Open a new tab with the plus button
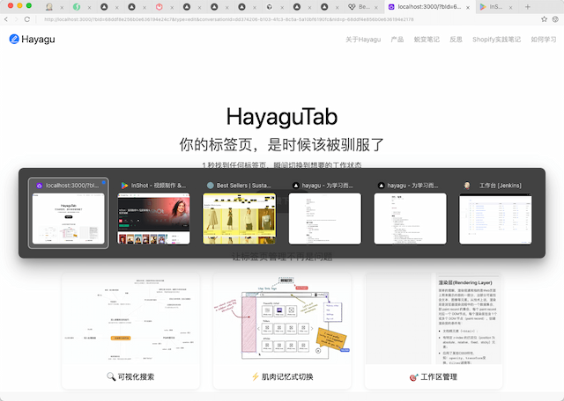 click(x=527, y=6)
